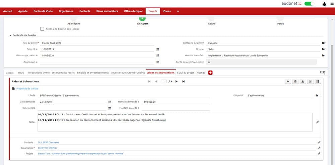The height and width of the screenshot is (165, 335).
Task: Open the Contacts tab
Action: [x=85, y=11]
